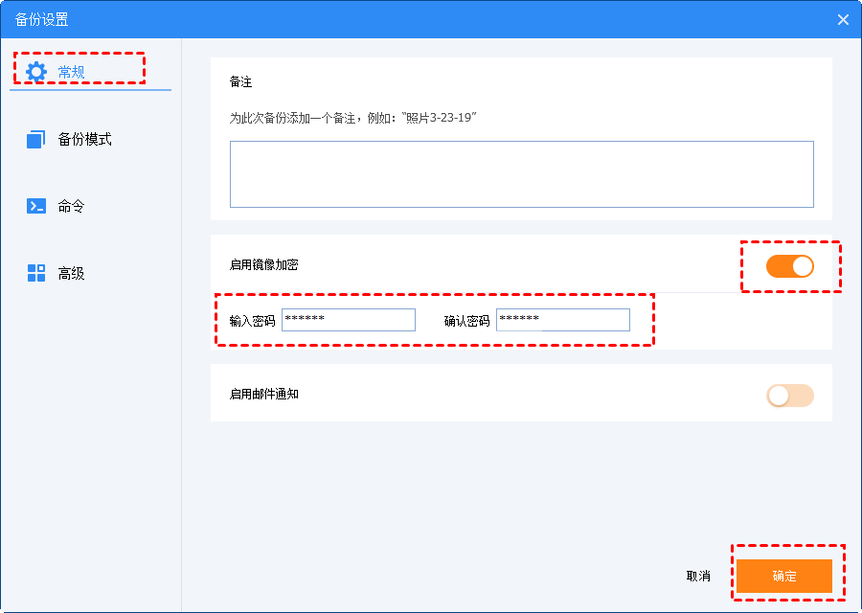Click the 命令 terminal prompt icon

pyautogui.click(x=36, y=206)
